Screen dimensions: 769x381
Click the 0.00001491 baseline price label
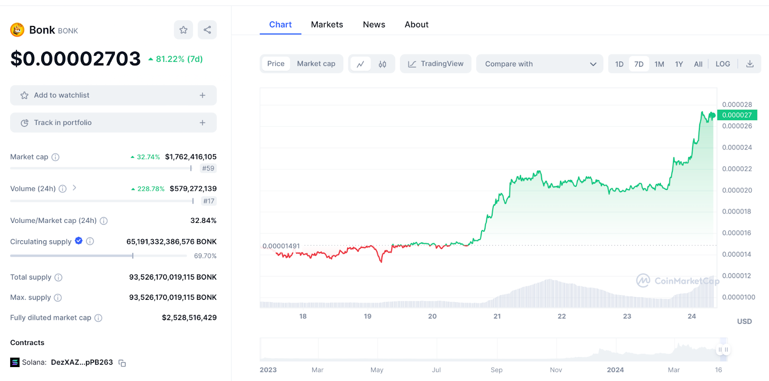coord(281,246)
